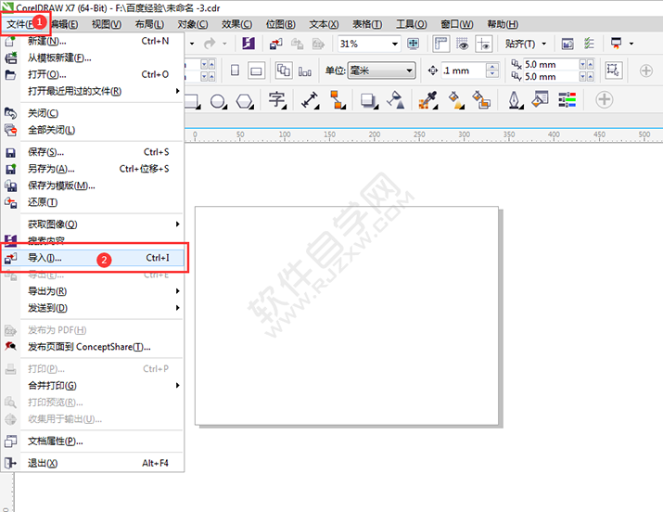
Task: Select the Color Eyedropper tool
Action: point(427,100)
